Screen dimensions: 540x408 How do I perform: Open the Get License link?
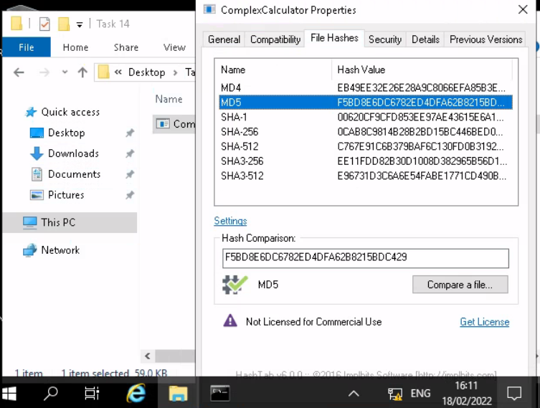coord(484,322)
